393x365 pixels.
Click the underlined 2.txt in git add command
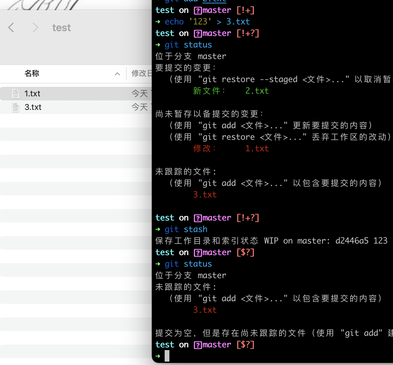(x=215, y=2)
